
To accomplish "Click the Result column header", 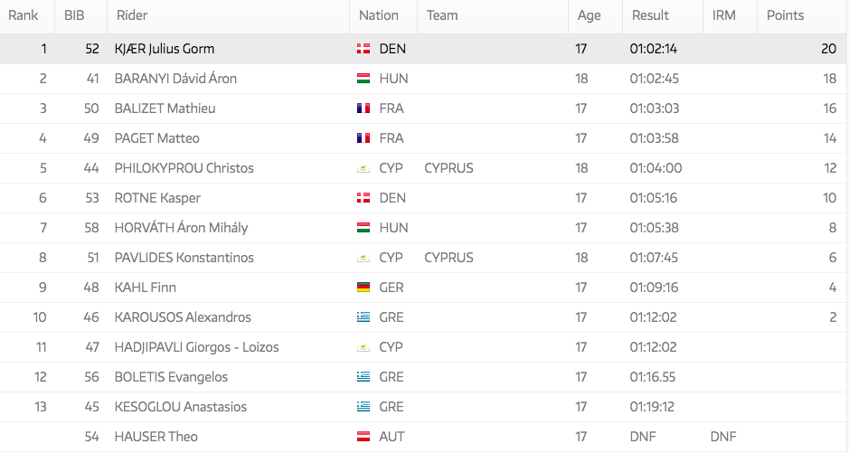I will [x=649, y=15].
